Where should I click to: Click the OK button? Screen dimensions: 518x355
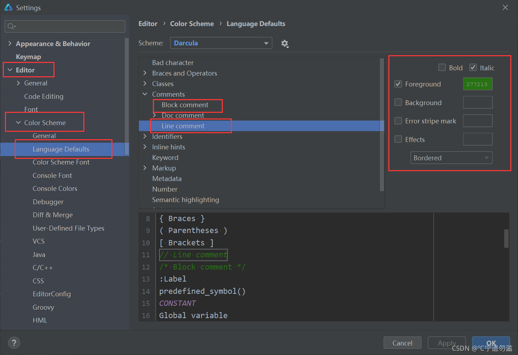491,343
